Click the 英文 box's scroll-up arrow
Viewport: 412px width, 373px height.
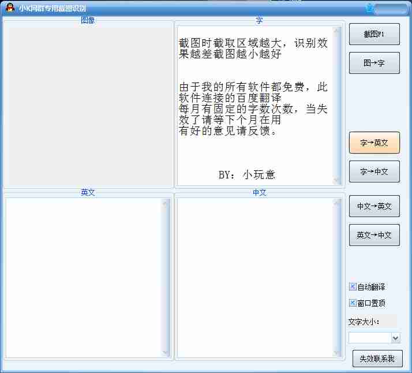165,203
